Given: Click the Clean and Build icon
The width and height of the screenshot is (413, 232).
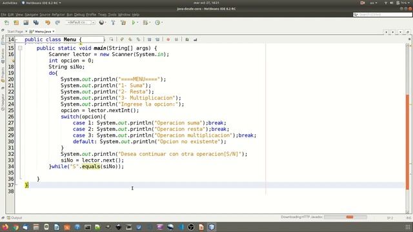Looking at the screenshot, I should pyautogui.click(x=123, y=23).
